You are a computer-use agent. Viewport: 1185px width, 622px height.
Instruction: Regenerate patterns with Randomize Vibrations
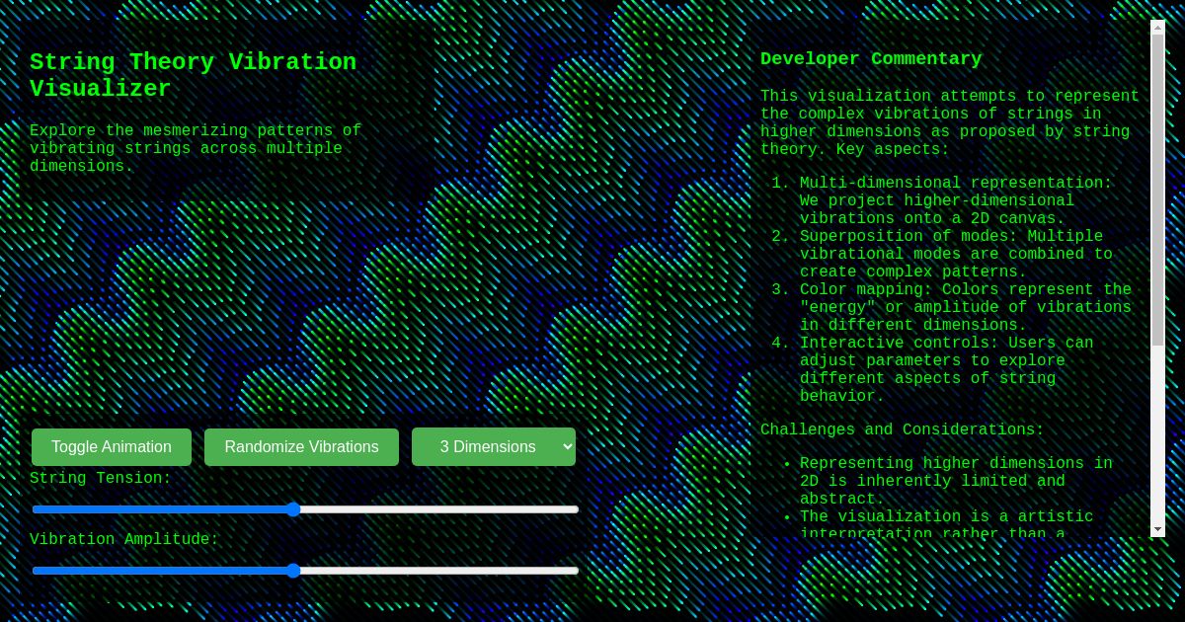tap(301, 447)
